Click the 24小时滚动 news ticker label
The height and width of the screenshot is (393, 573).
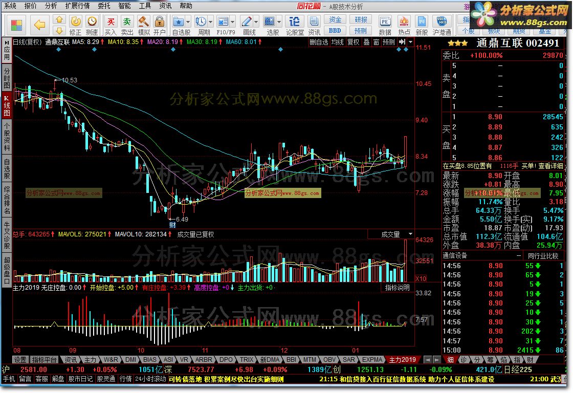pos(150,379)
